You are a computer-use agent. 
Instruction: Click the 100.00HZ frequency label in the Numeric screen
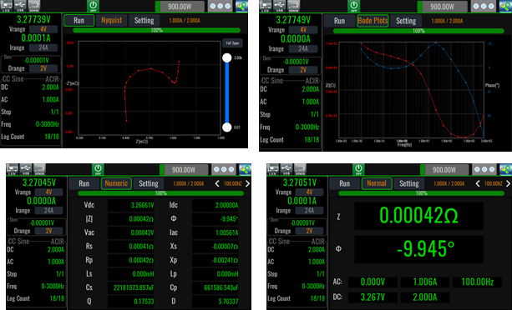tap(232, 183)
